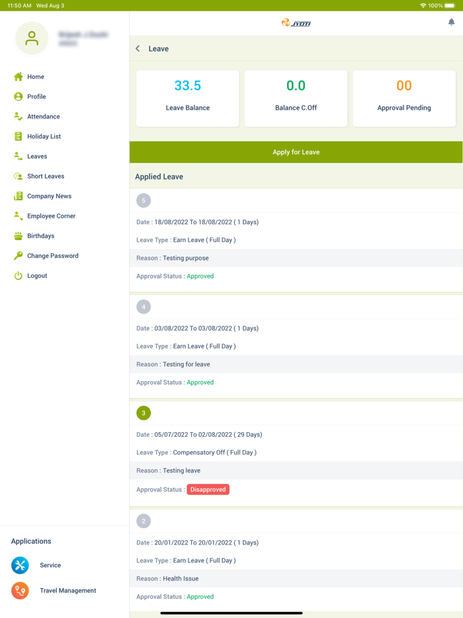Tap the Wi-Fi status icon
Screen dimensions: 463x618
click(423, 5)
